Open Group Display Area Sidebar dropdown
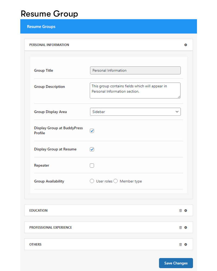This screenshot has width=217, height=271. pyautogui.click(x=135, y=112)
